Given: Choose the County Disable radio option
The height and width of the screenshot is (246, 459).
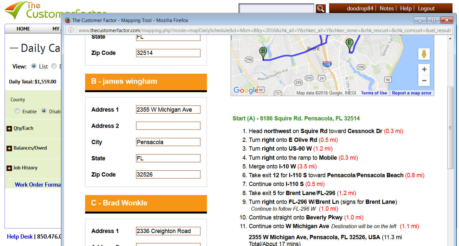Looking at the screenshot, I should coord(44,111).
